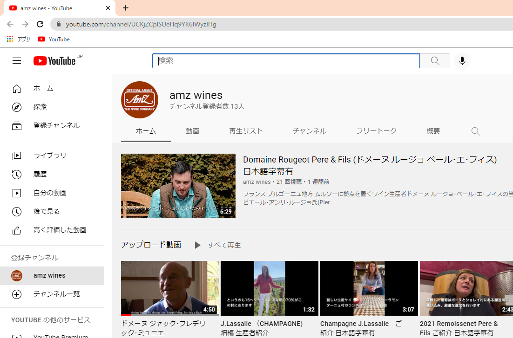513x338 pixels.
Task: Switch to the チャンネル tab
Action: tap(310, 131)
